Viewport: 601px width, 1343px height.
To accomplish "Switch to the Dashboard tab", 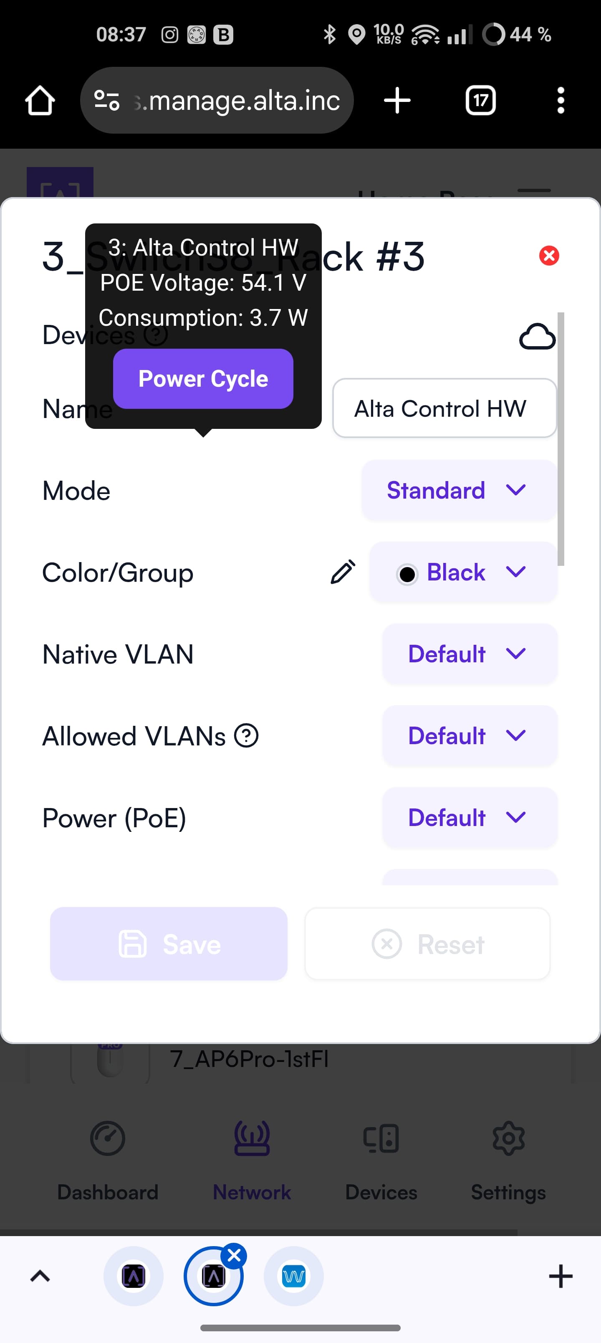I will click(108, 1161).
